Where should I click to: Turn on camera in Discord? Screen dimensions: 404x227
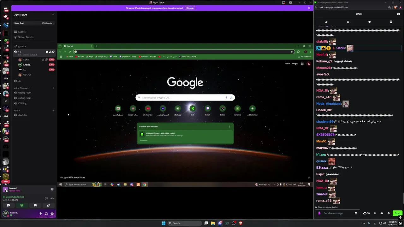(9, 205)
